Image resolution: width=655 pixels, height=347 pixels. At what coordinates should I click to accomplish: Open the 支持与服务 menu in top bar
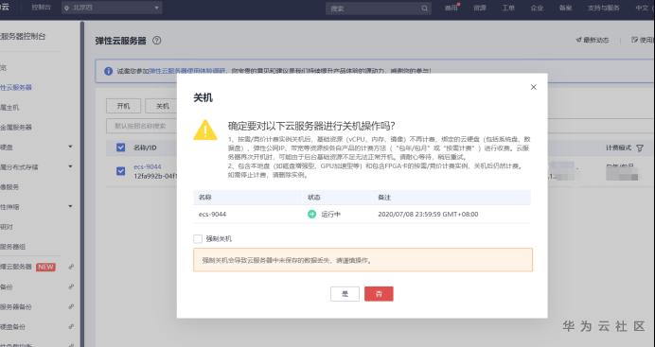(603, 8)
